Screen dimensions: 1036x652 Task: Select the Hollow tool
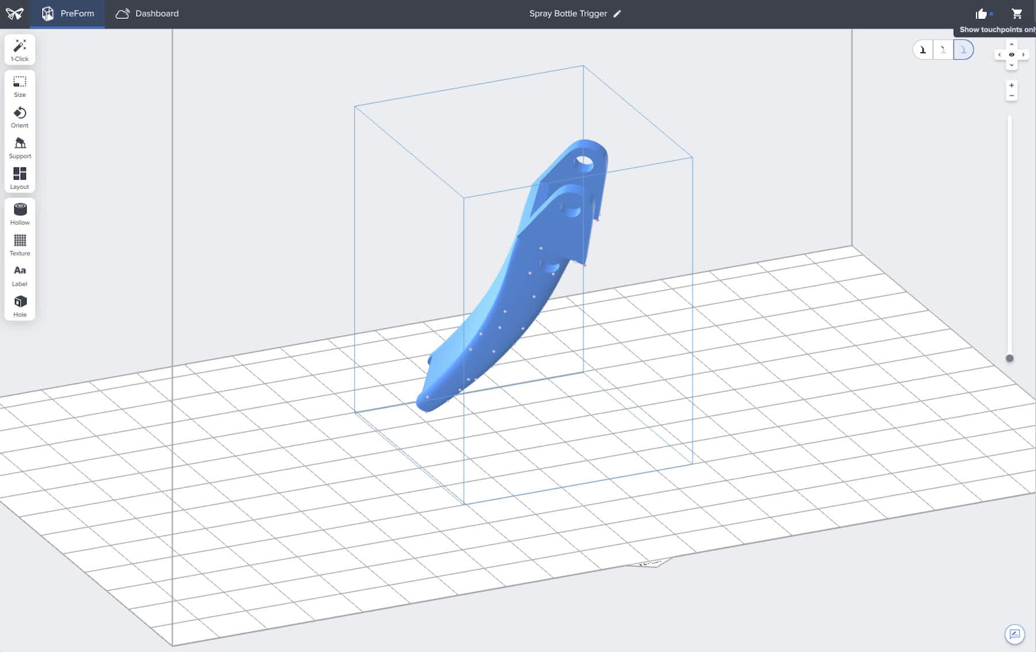(20, 214)
